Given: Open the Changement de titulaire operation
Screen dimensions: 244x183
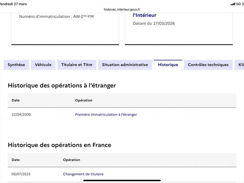Looking at the screenshot, I should (x=83, y=174).
